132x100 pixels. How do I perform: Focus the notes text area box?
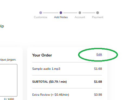point(9,80)
